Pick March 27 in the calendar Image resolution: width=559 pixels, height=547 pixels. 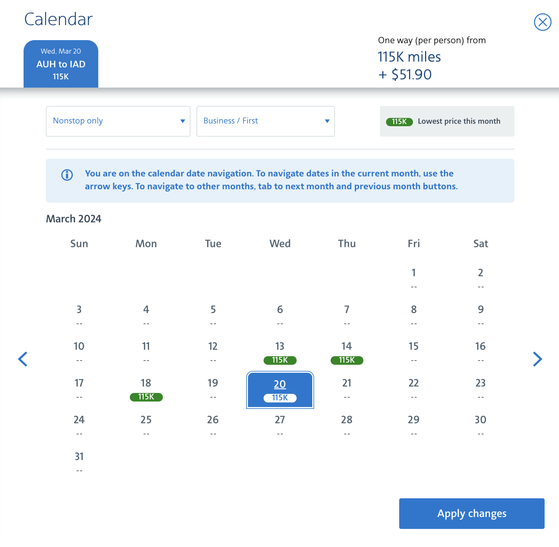[280, 426]
